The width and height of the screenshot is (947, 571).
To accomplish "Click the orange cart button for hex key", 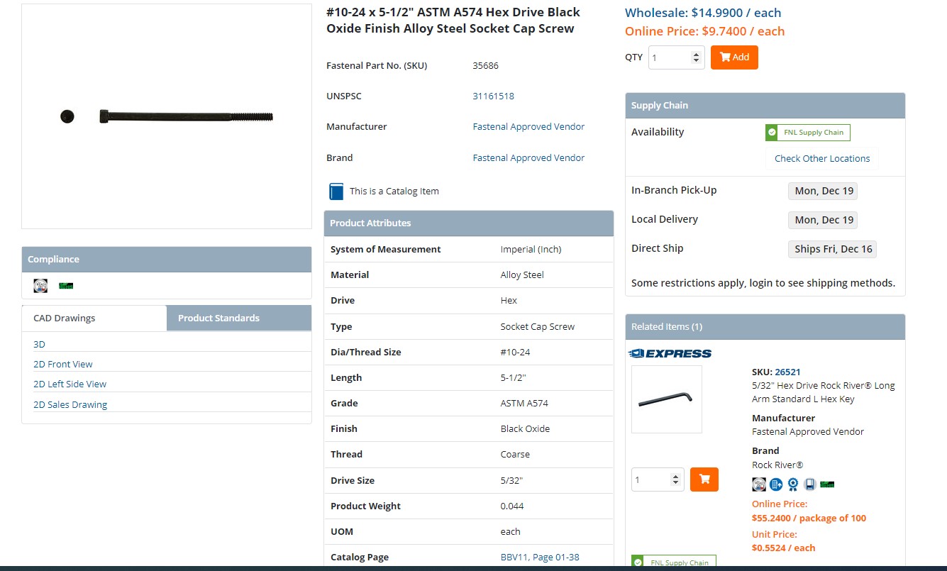I will pos(704,479).
